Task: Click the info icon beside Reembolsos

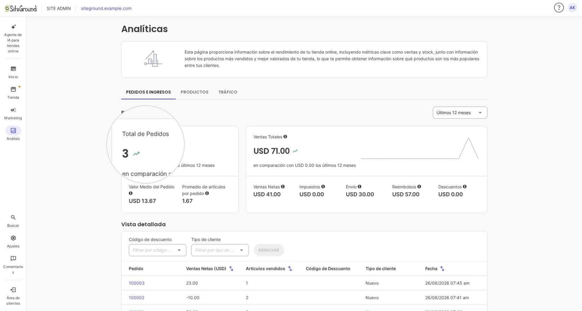Action: [419, 187]
